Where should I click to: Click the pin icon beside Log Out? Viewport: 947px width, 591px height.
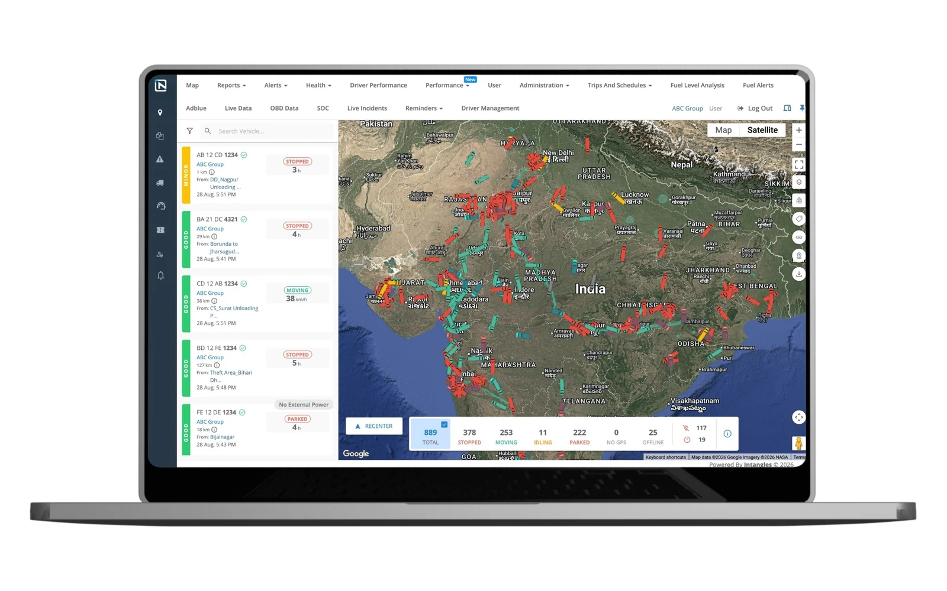802,108
